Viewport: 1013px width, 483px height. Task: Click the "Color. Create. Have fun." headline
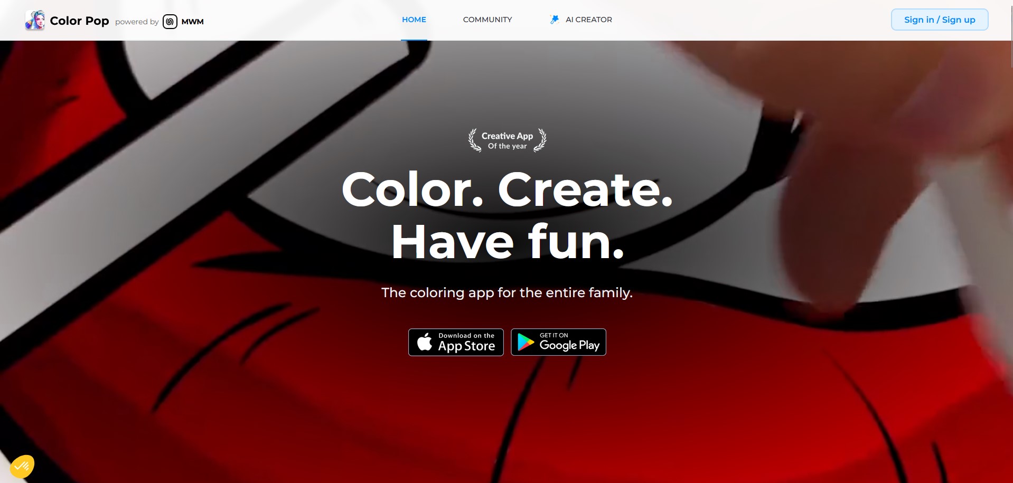point(507,215)
